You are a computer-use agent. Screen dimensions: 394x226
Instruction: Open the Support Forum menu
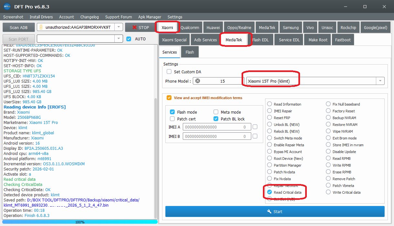(x=119, y=17)
